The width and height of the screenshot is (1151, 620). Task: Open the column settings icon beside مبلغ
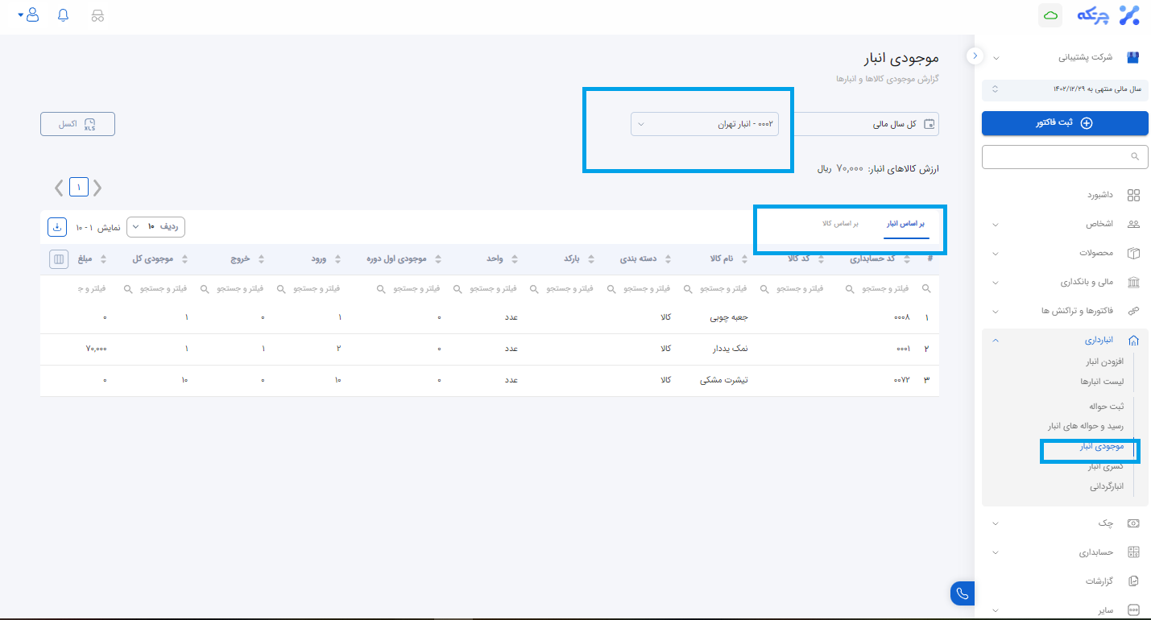(x=59, y=259)
